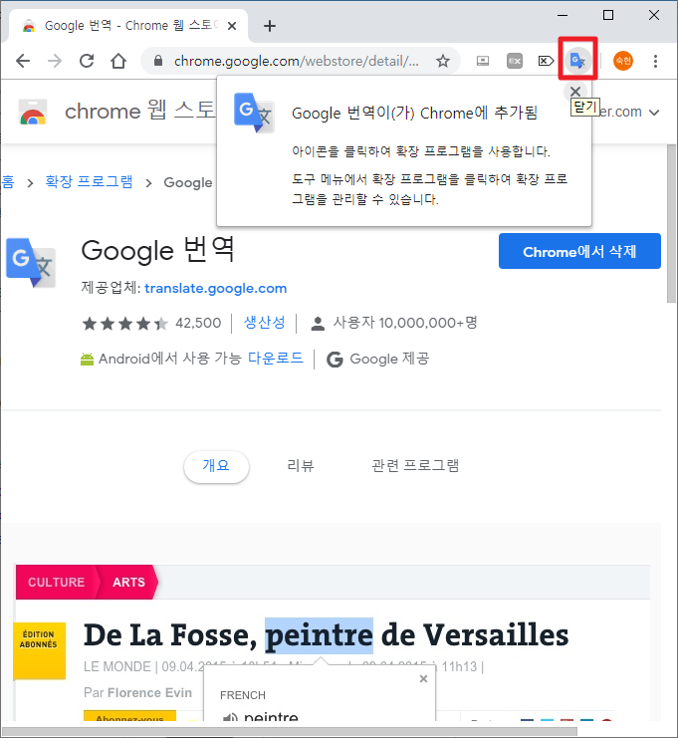Viewport: 678px width, 738px height.
Task: Click the Chrome Web Store logo
Action: click(33, 112)
